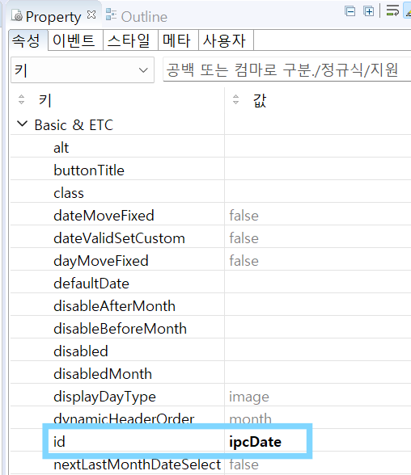411x475 pixels.
Task: Click the collapse all icon in Property toolbar
Action: (x=350, y=12)
